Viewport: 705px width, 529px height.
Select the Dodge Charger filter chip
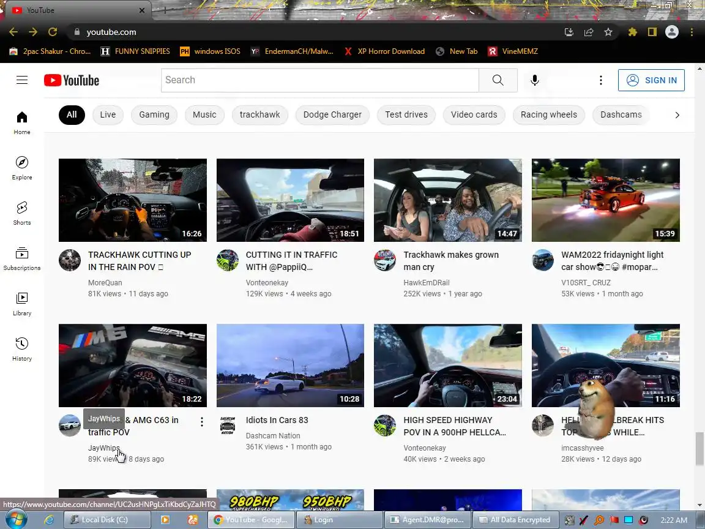pos(332,114)
